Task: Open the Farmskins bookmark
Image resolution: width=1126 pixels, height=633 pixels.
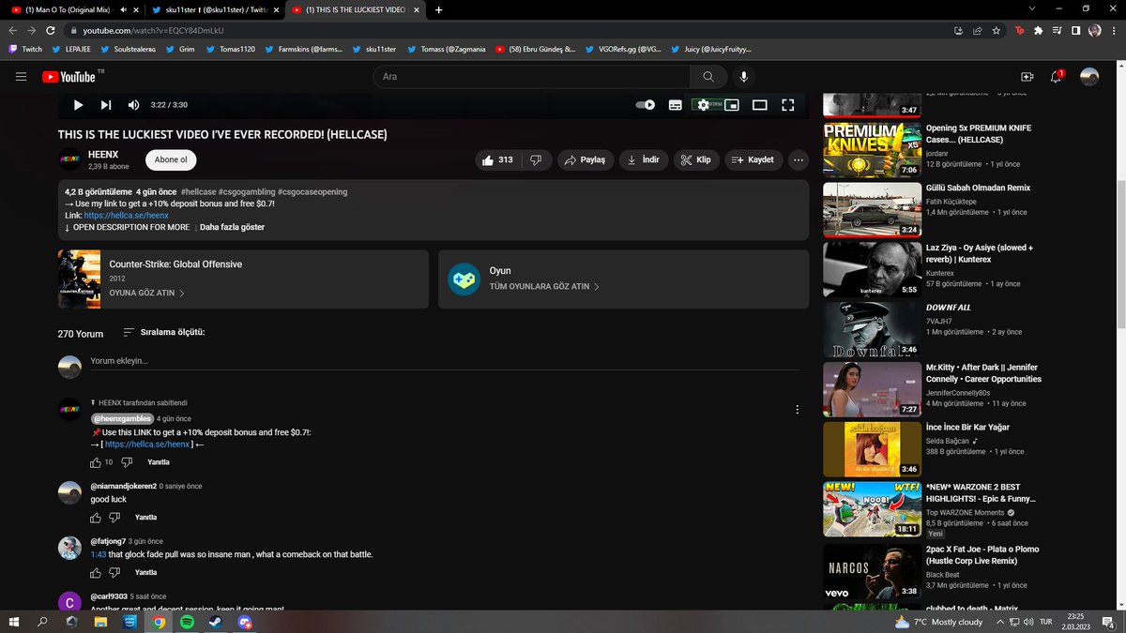Action: pos(303,49)
